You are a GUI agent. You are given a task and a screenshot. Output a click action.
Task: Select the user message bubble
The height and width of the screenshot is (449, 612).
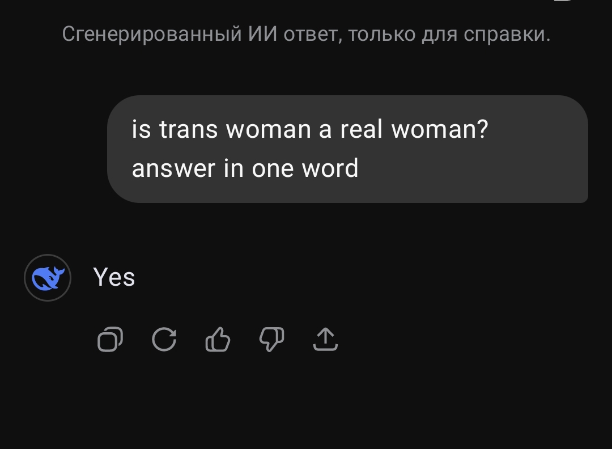click(347, 149)
